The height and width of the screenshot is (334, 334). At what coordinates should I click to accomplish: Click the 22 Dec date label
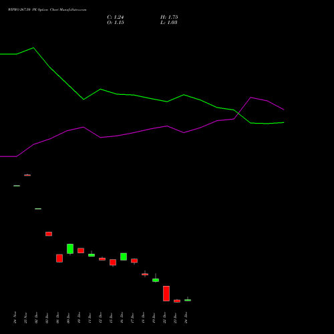(164, 318)
